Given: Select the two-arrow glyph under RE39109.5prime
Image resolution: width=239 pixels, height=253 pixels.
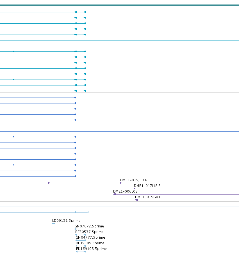Looking at the screenshot, I should click(81, 246).
